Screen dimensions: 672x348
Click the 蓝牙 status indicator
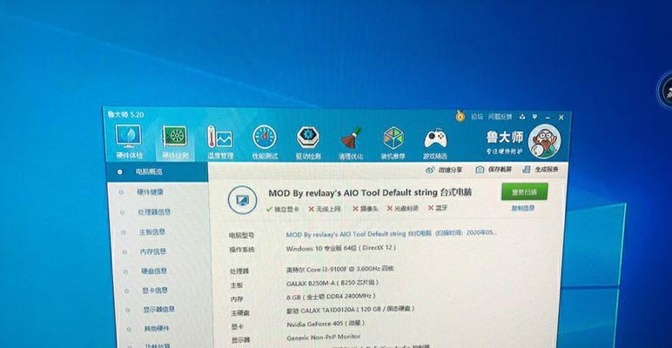[437, 208]
